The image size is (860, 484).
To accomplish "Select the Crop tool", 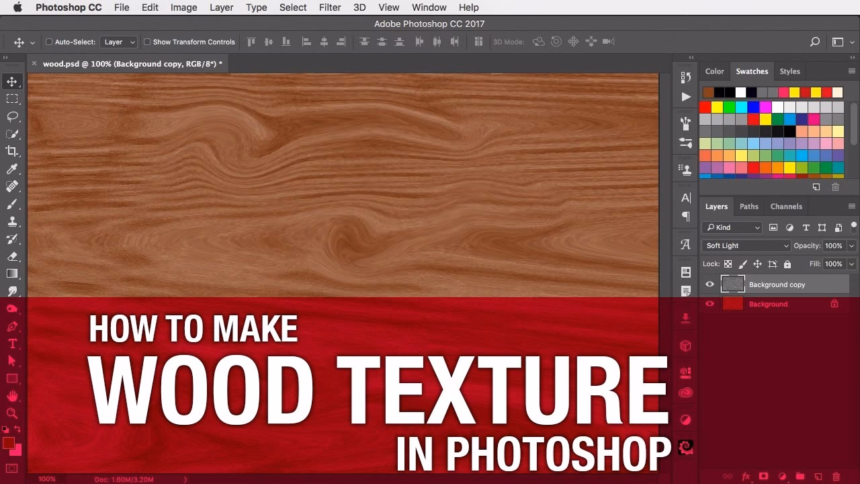I will pos(12,151).
